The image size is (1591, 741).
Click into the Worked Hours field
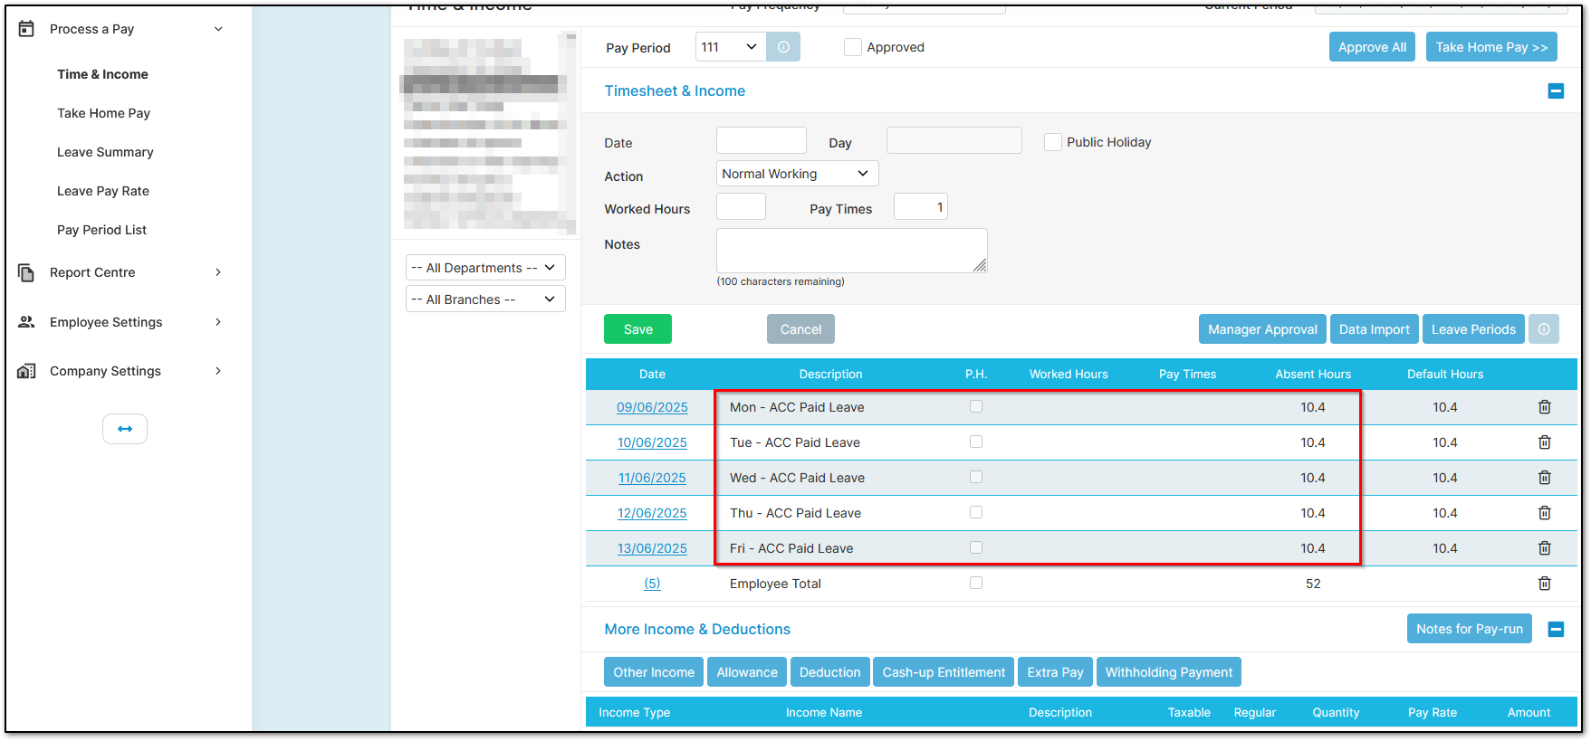[x=741, y=206]
